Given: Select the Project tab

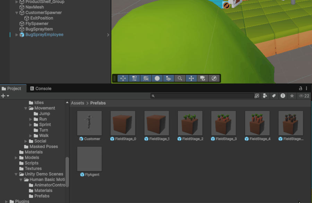Looking at the screenshot, I should click(x=11, y=89).
